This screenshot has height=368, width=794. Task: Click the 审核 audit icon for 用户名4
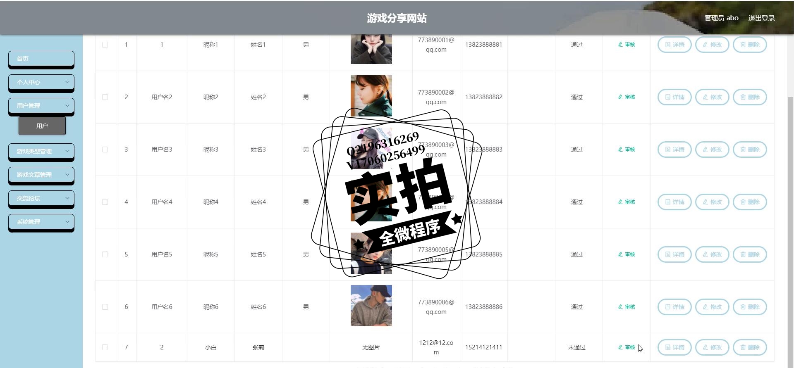click(x=627, y=202)
